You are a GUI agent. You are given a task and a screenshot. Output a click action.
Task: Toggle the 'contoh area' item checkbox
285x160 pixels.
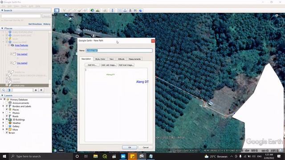click(x=7, y=85)
